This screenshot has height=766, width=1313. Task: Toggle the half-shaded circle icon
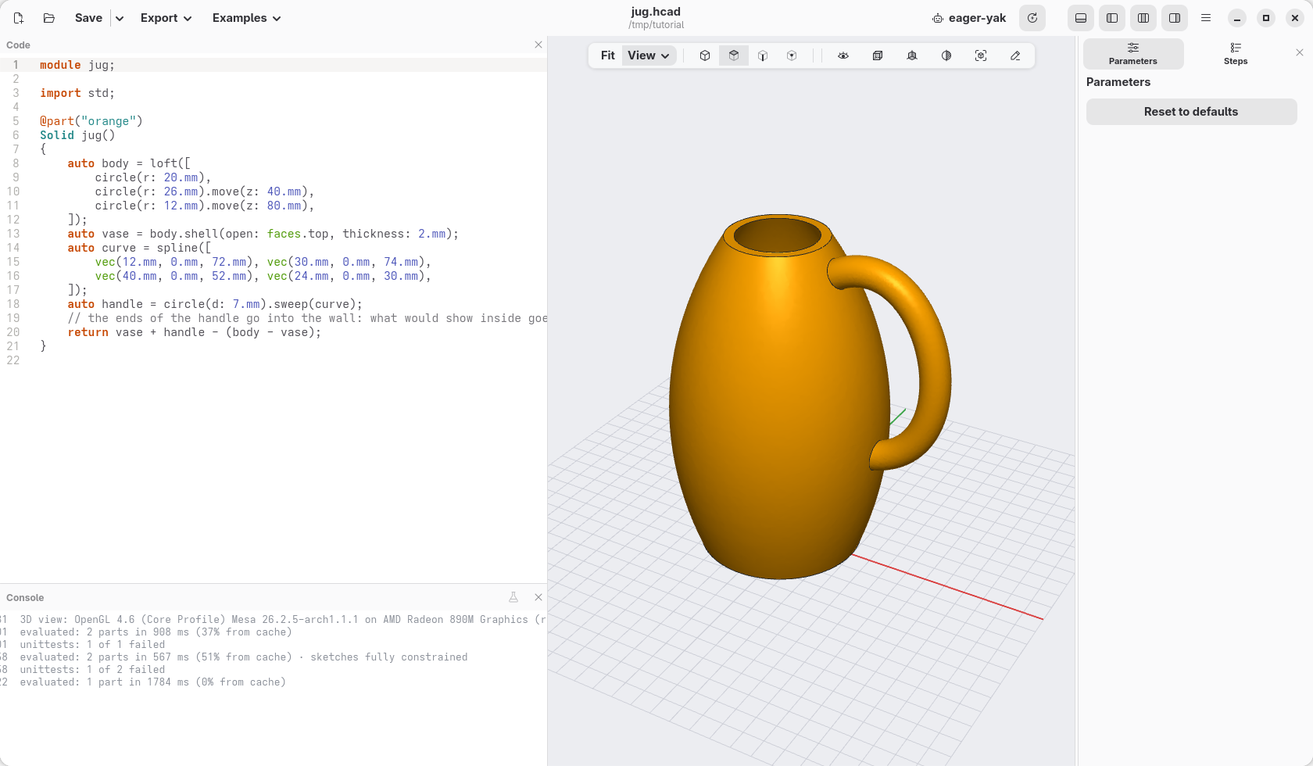pos(946,55)
